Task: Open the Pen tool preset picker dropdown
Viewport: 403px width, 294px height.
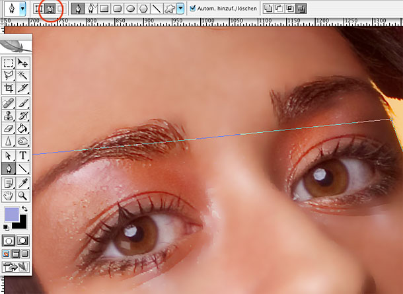Action: [x=23, y=9]
